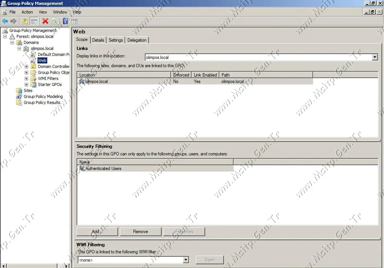Collapse the olimpos.local domain node
This screenshot has height=268, width=384.
19,48
